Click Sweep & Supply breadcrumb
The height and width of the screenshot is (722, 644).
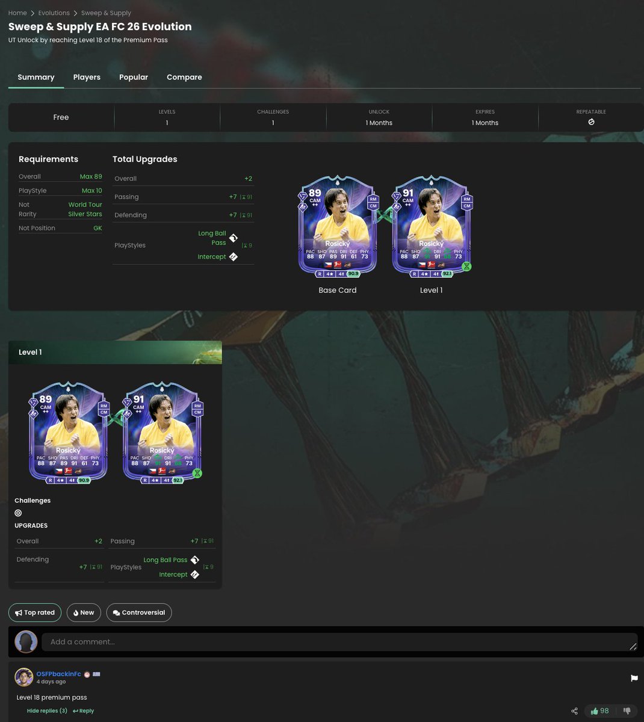(106, 13)
